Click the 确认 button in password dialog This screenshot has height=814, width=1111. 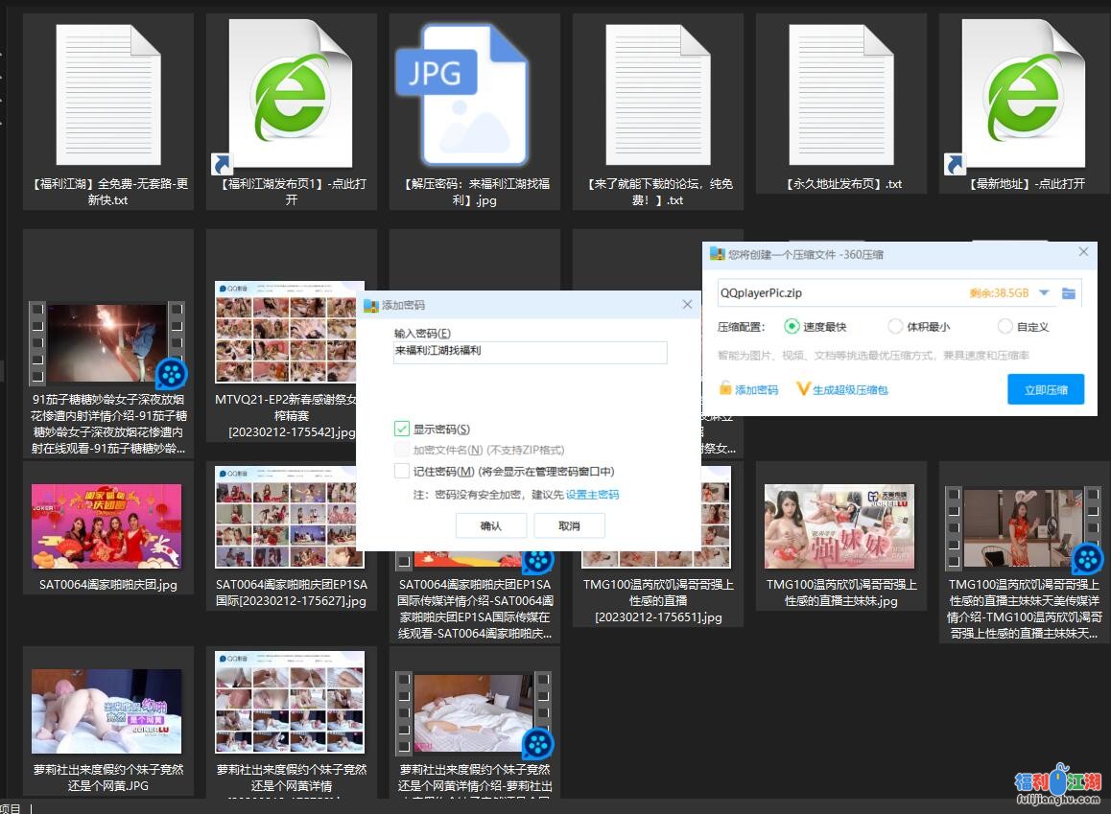click(x=490, y=525)
